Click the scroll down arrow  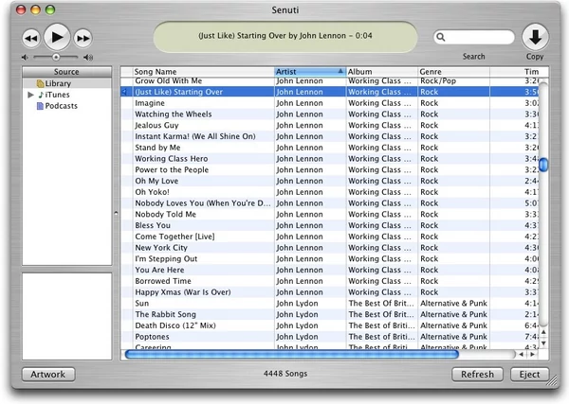click(x=543, y=343)
